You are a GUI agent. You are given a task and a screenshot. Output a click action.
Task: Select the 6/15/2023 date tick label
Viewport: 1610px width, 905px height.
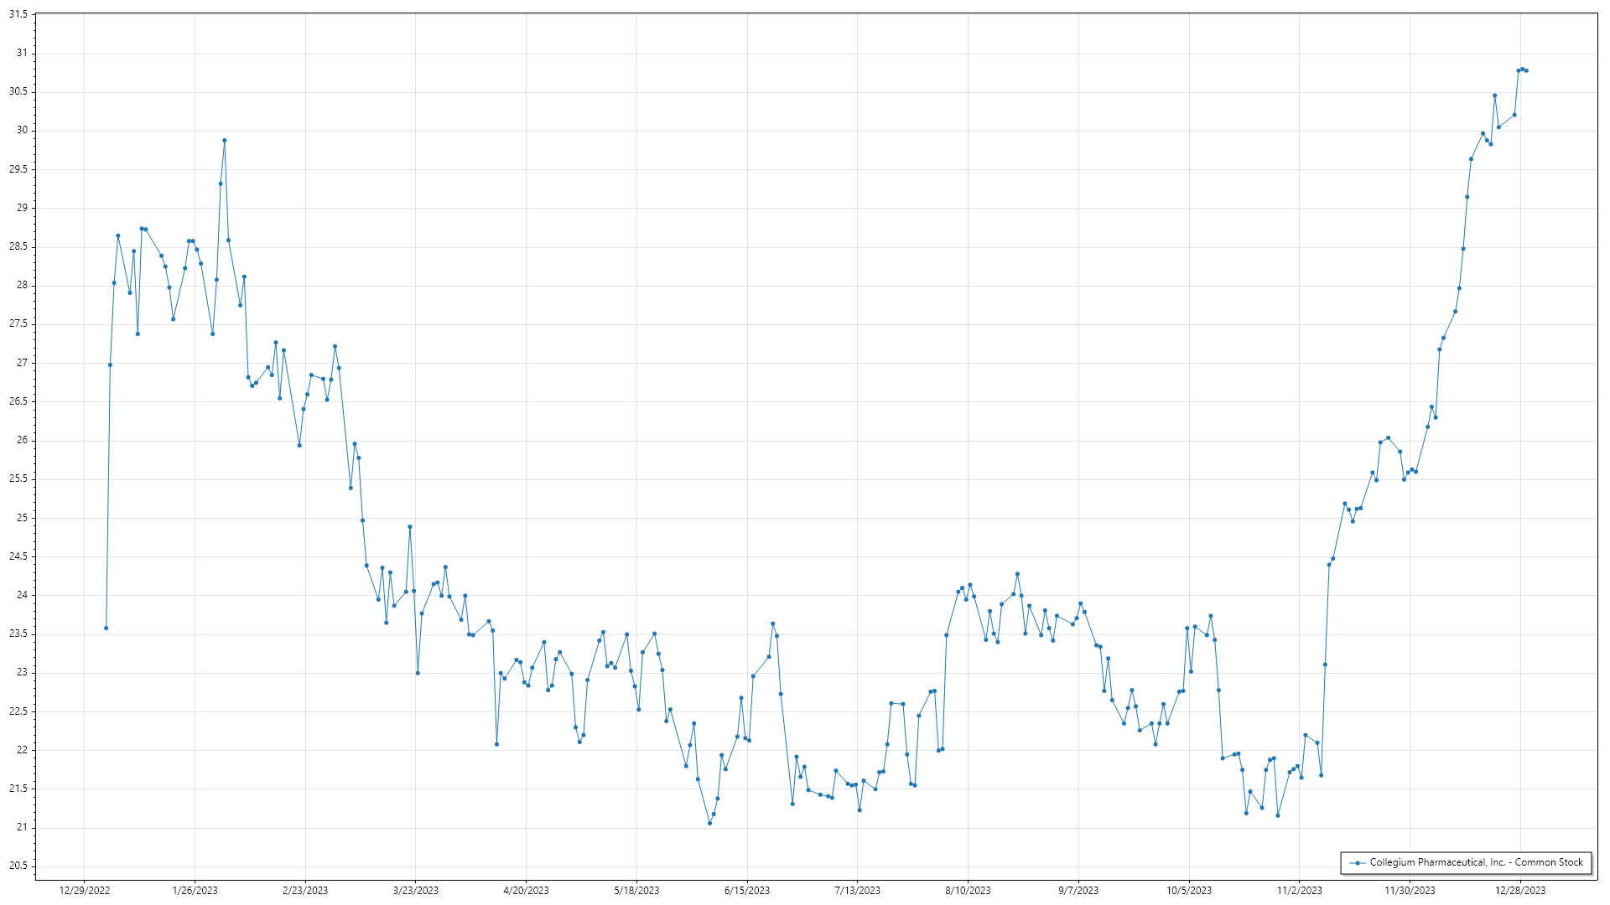tap(746, 891)
